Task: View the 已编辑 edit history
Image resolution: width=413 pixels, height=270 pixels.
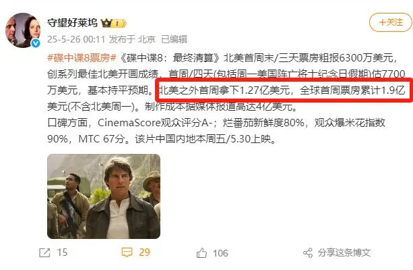Action: [x=174, y=39]
